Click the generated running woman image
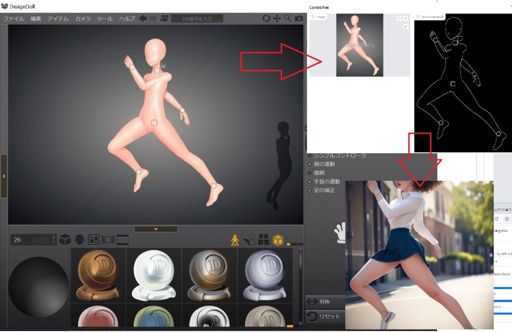Image resolution: width=512 pixels, height=332 pixels. point(419,255)
